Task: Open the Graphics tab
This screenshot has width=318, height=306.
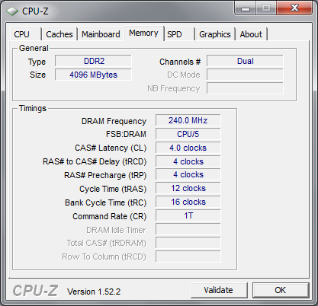Action: pos(215,34)
